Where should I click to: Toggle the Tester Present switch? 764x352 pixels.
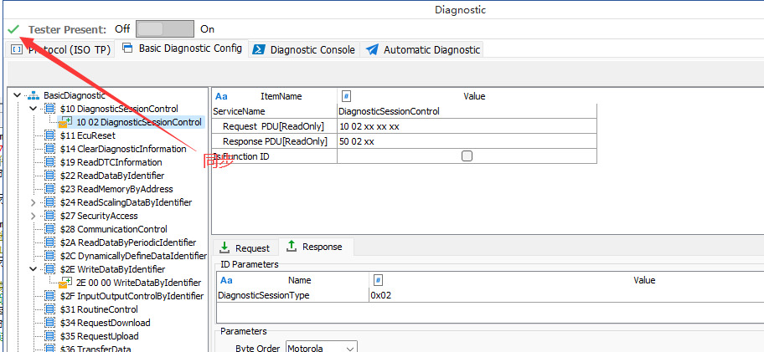(x=164, y=29)
